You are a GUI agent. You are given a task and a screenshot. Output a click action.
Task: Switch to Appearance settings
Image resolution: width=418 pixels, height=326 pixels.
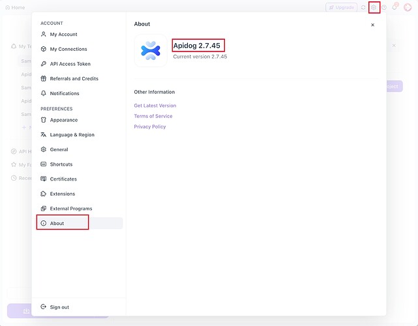63,120
